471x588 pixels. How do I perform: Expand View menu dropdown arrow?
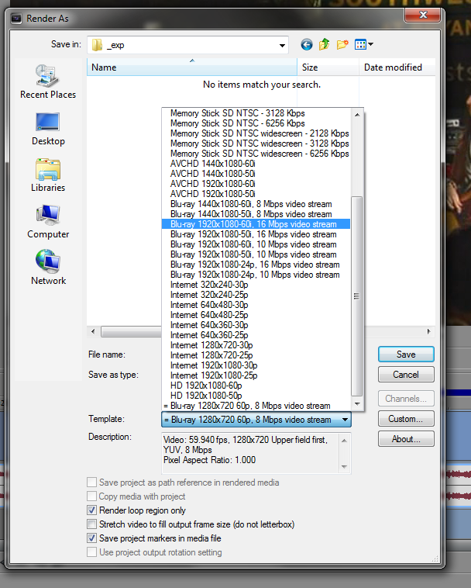[x=370, y=44]
